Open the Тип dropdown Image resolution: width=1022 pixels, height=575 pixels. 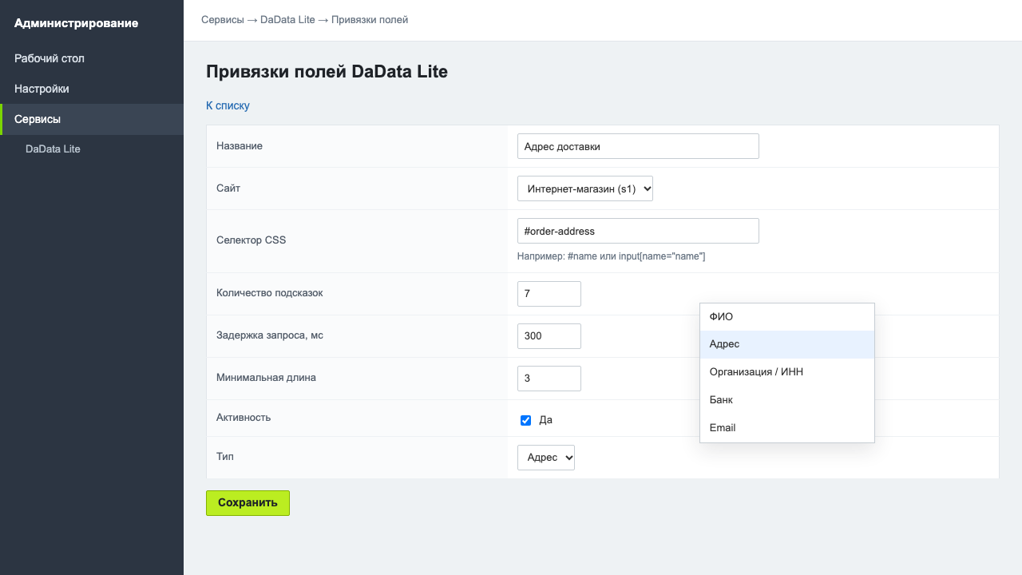coord(546,458)
